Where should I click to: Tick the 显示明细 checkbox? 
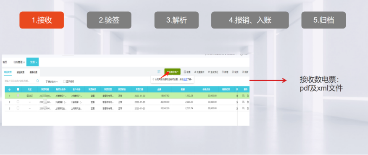[64, 81]
